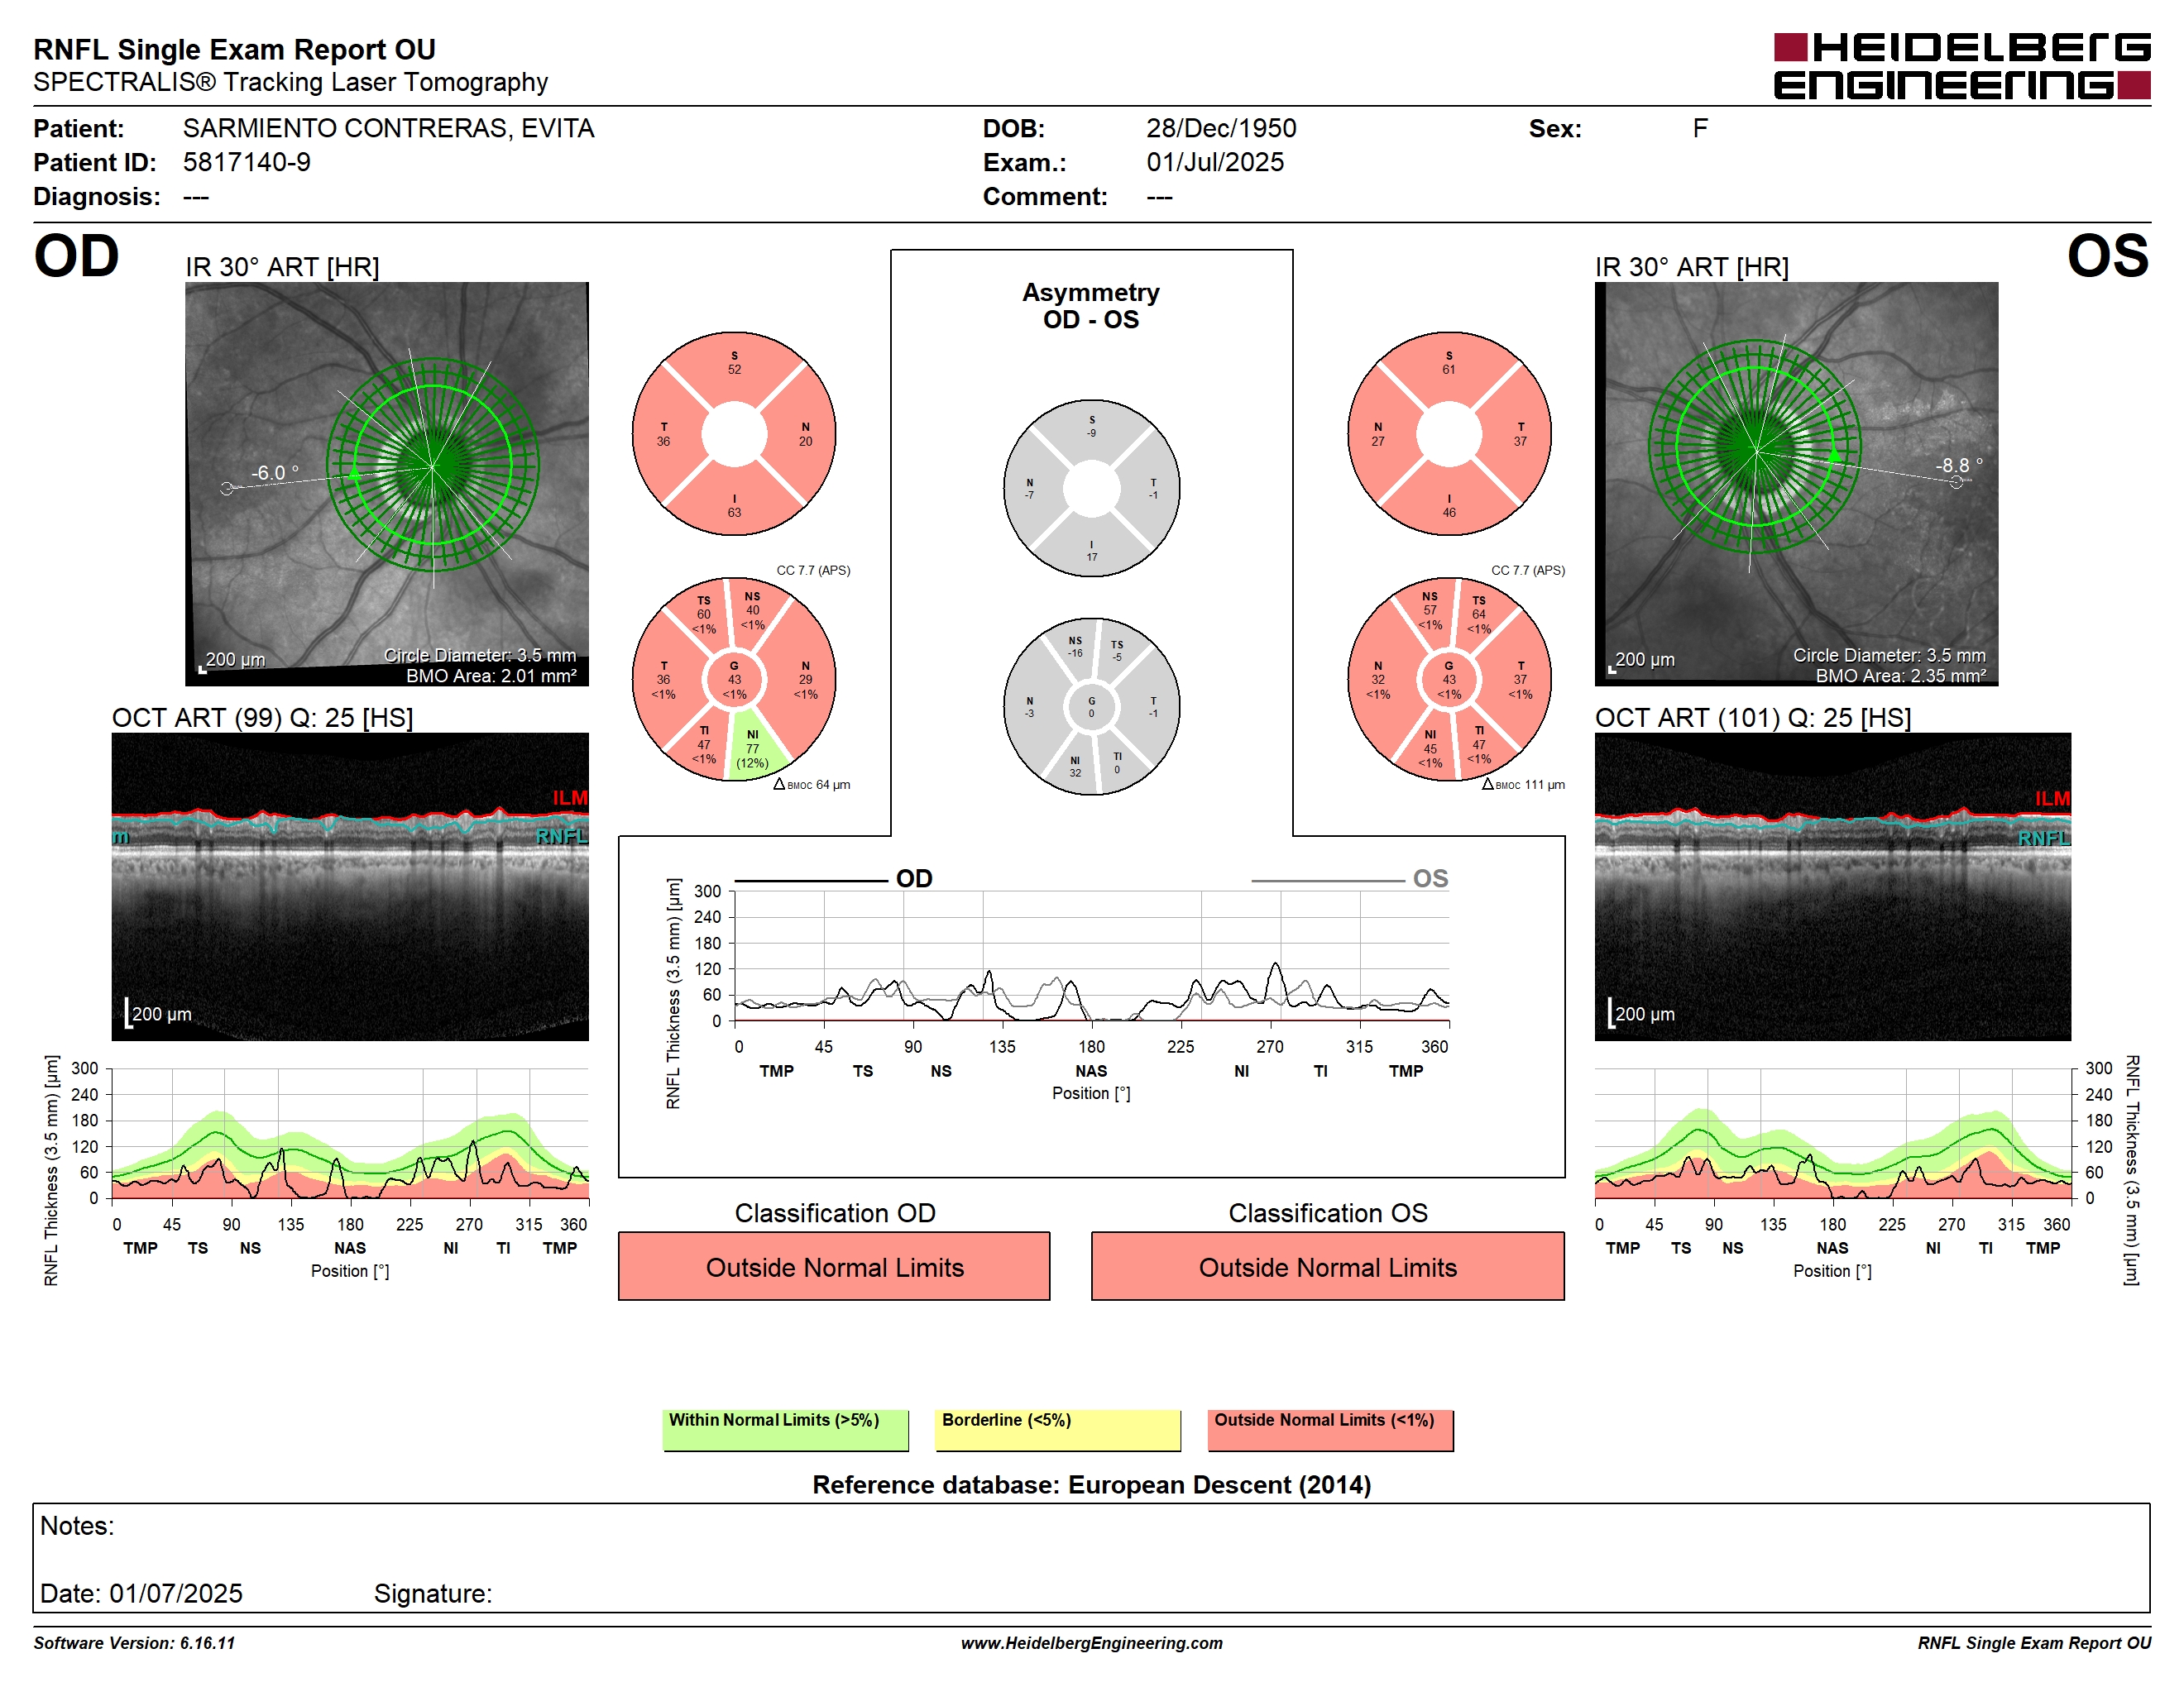2184x1687 pixels.
Task: Click the OS infrared fundus image
Action: (x=1796, y=484)
